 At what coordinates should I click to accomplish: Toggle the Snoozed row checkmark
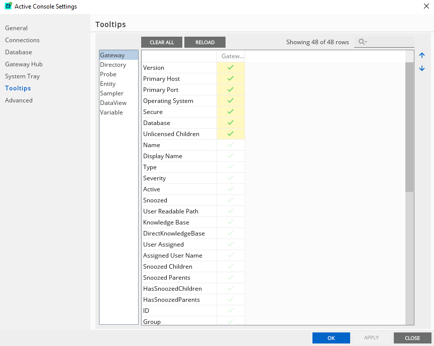coord(231,200)
